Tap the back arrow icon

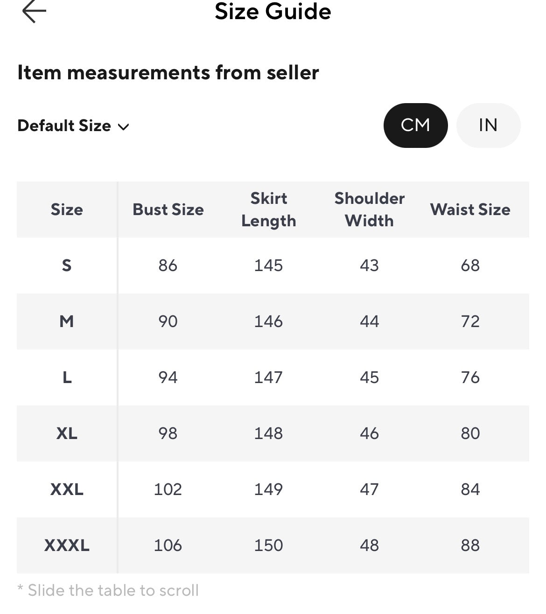coord(34,12)
